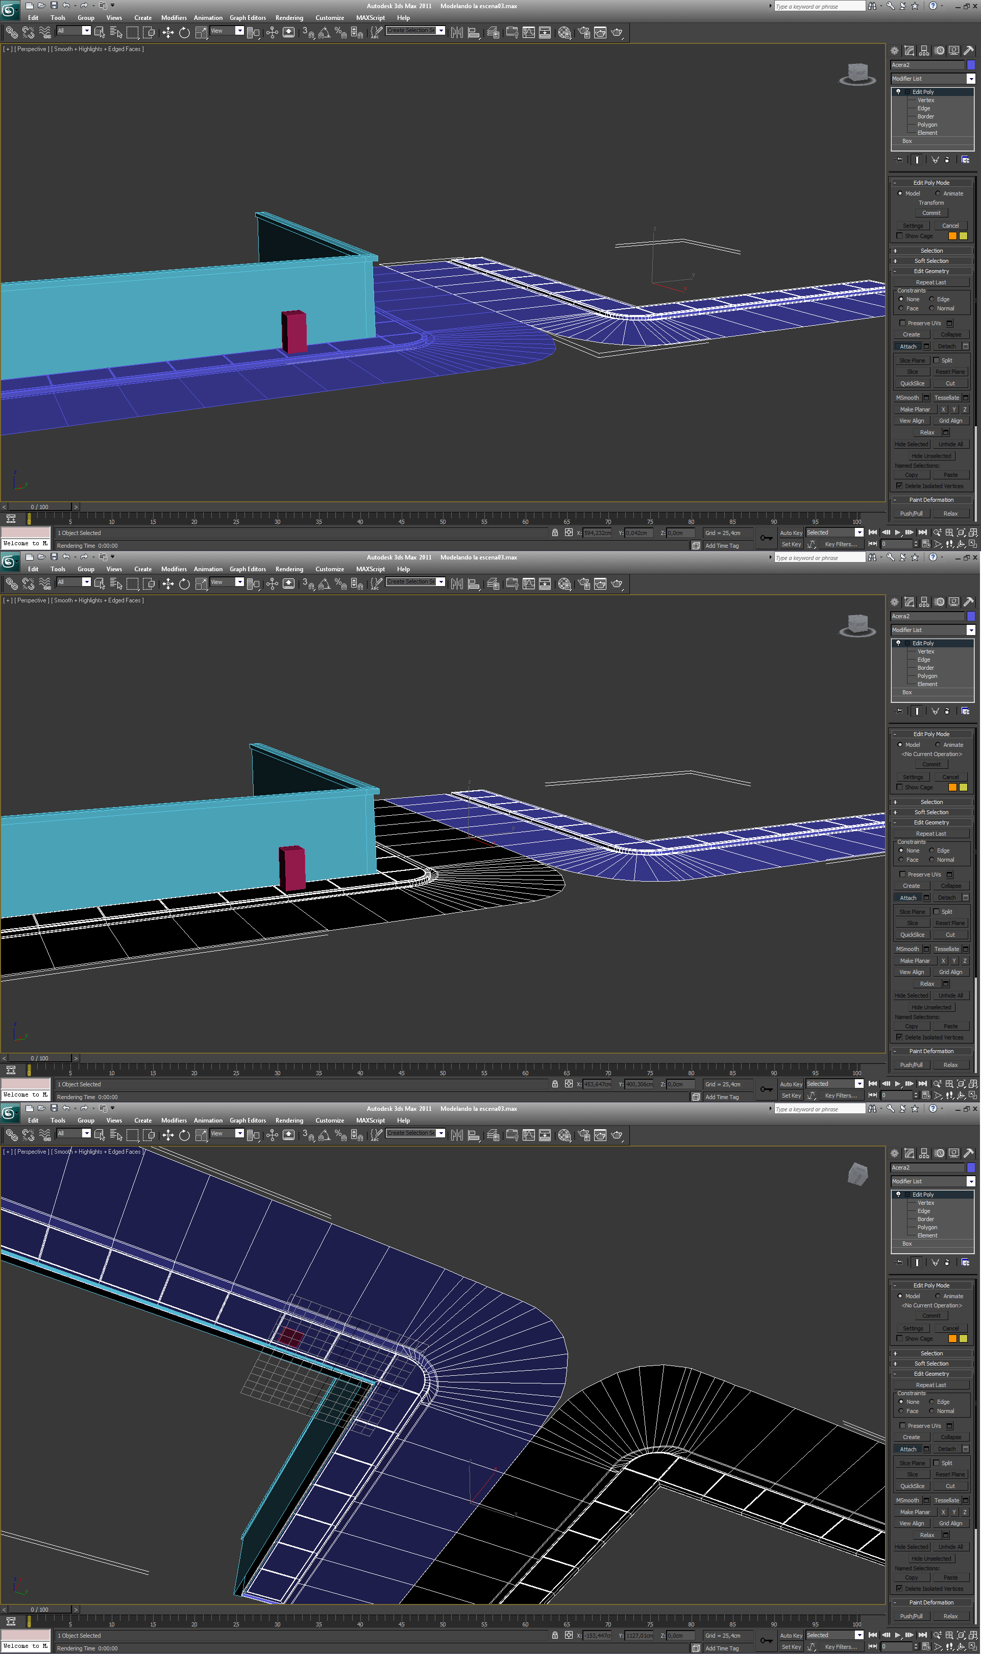Expand the Soft Selection rollout in topmost panel

coord(931,261)
